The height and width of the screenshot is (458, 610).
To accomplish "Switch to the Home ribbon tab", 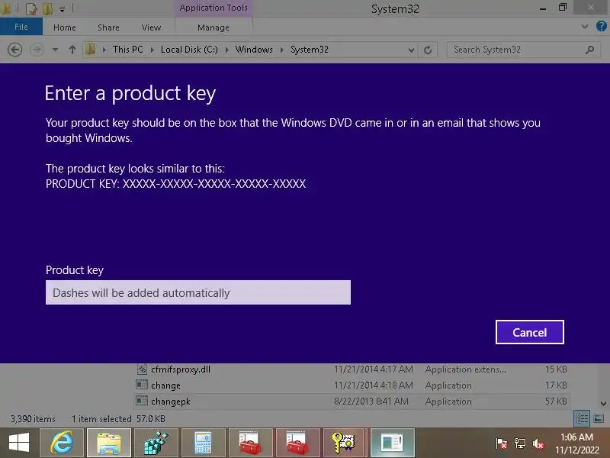I will tap(65, 27).
